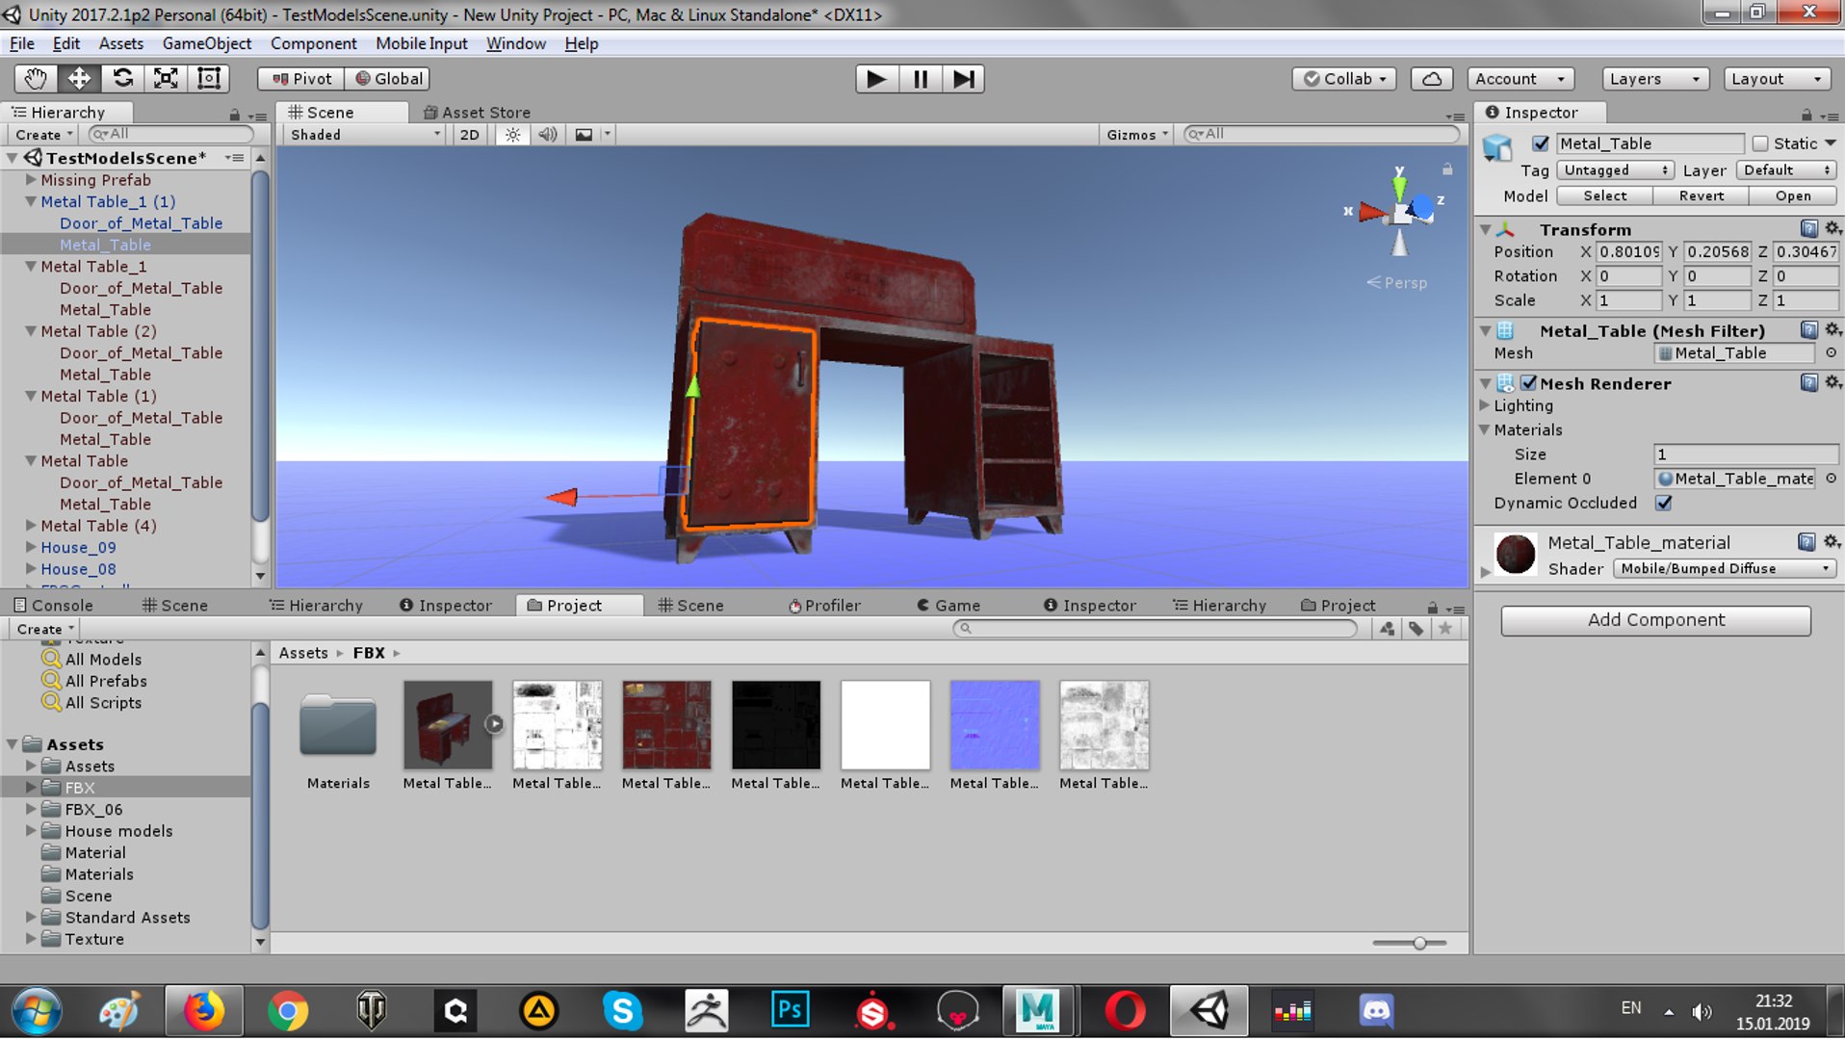Open the Layer Default dropdown
Viewport: 1845px width, 1040px height.
tap(1787, 170)
